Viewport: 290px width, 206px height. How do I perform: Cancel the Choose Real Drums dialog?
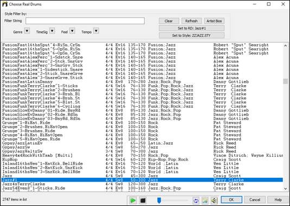pos(255,199)
